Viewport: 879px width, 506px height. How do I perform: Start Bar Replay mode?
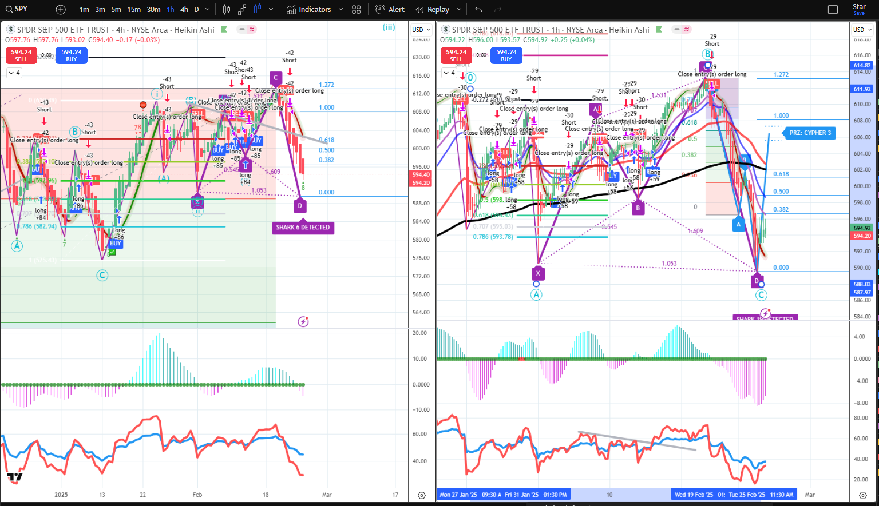[x=433, y=10]
